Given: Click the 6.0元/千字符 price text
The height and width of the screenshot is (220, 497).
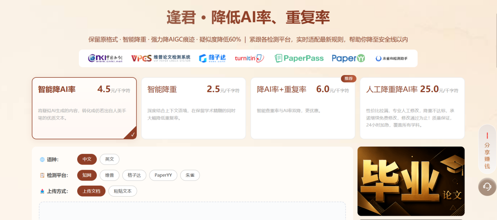Looking at the screenshot, I should click(332, 89).
